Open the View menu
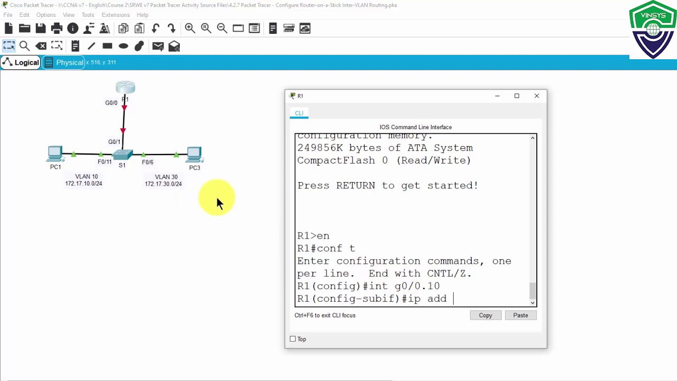Screen dimensions: 677x381 coord(69,15)
